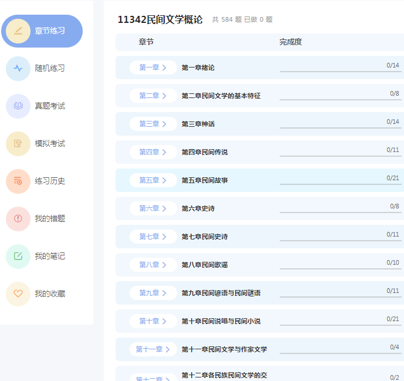Select 第十二章各民族民间文学的交 title

[224, 375]
